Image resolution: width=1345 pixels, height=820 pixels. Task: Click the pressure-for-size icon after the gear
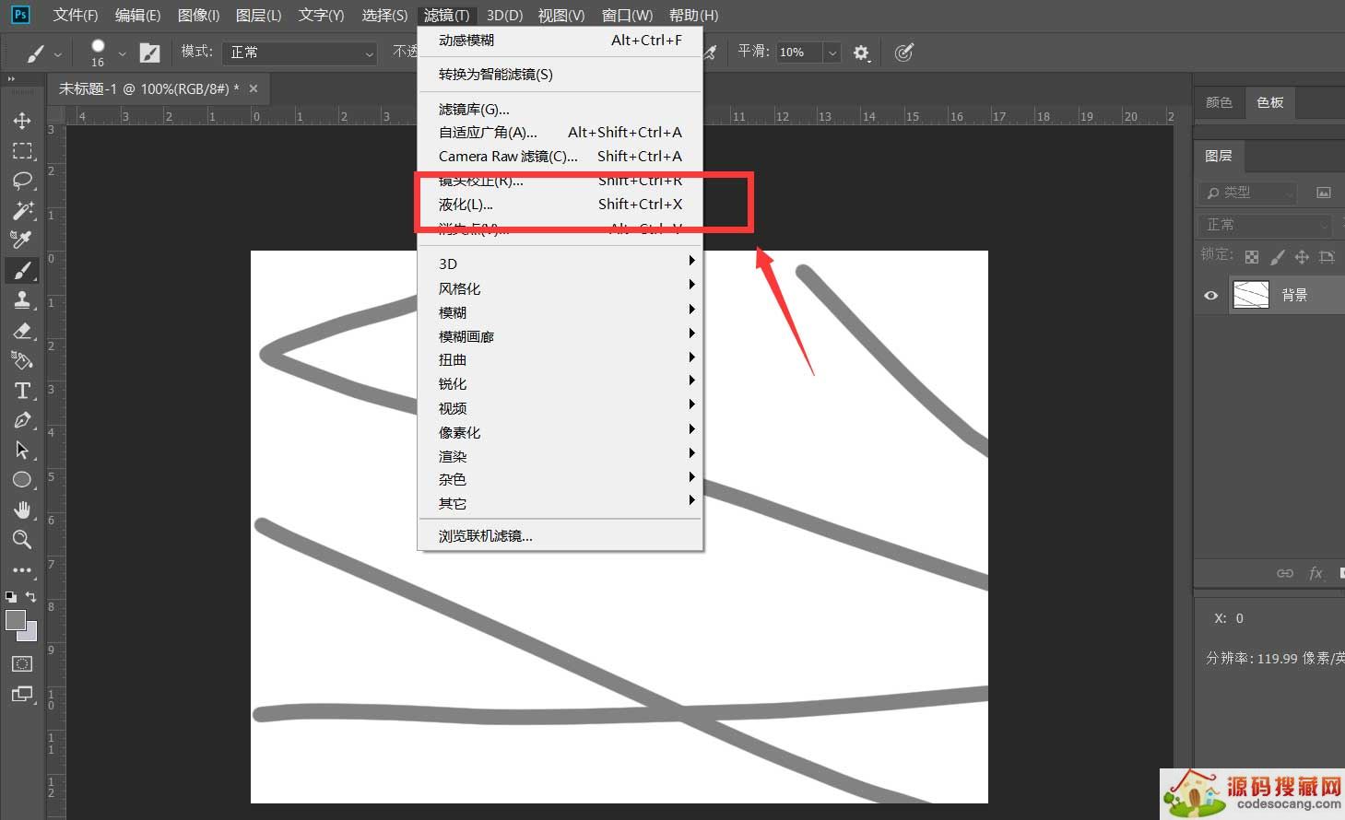[x=904, y=53]
